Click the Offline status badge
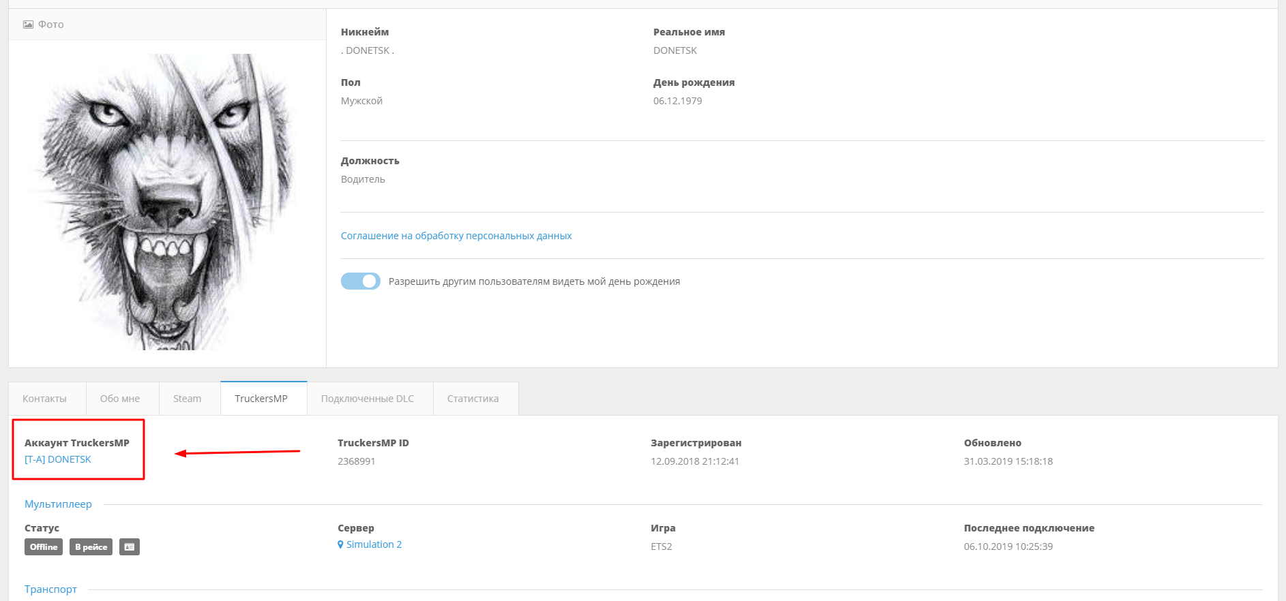 [44, 547]
